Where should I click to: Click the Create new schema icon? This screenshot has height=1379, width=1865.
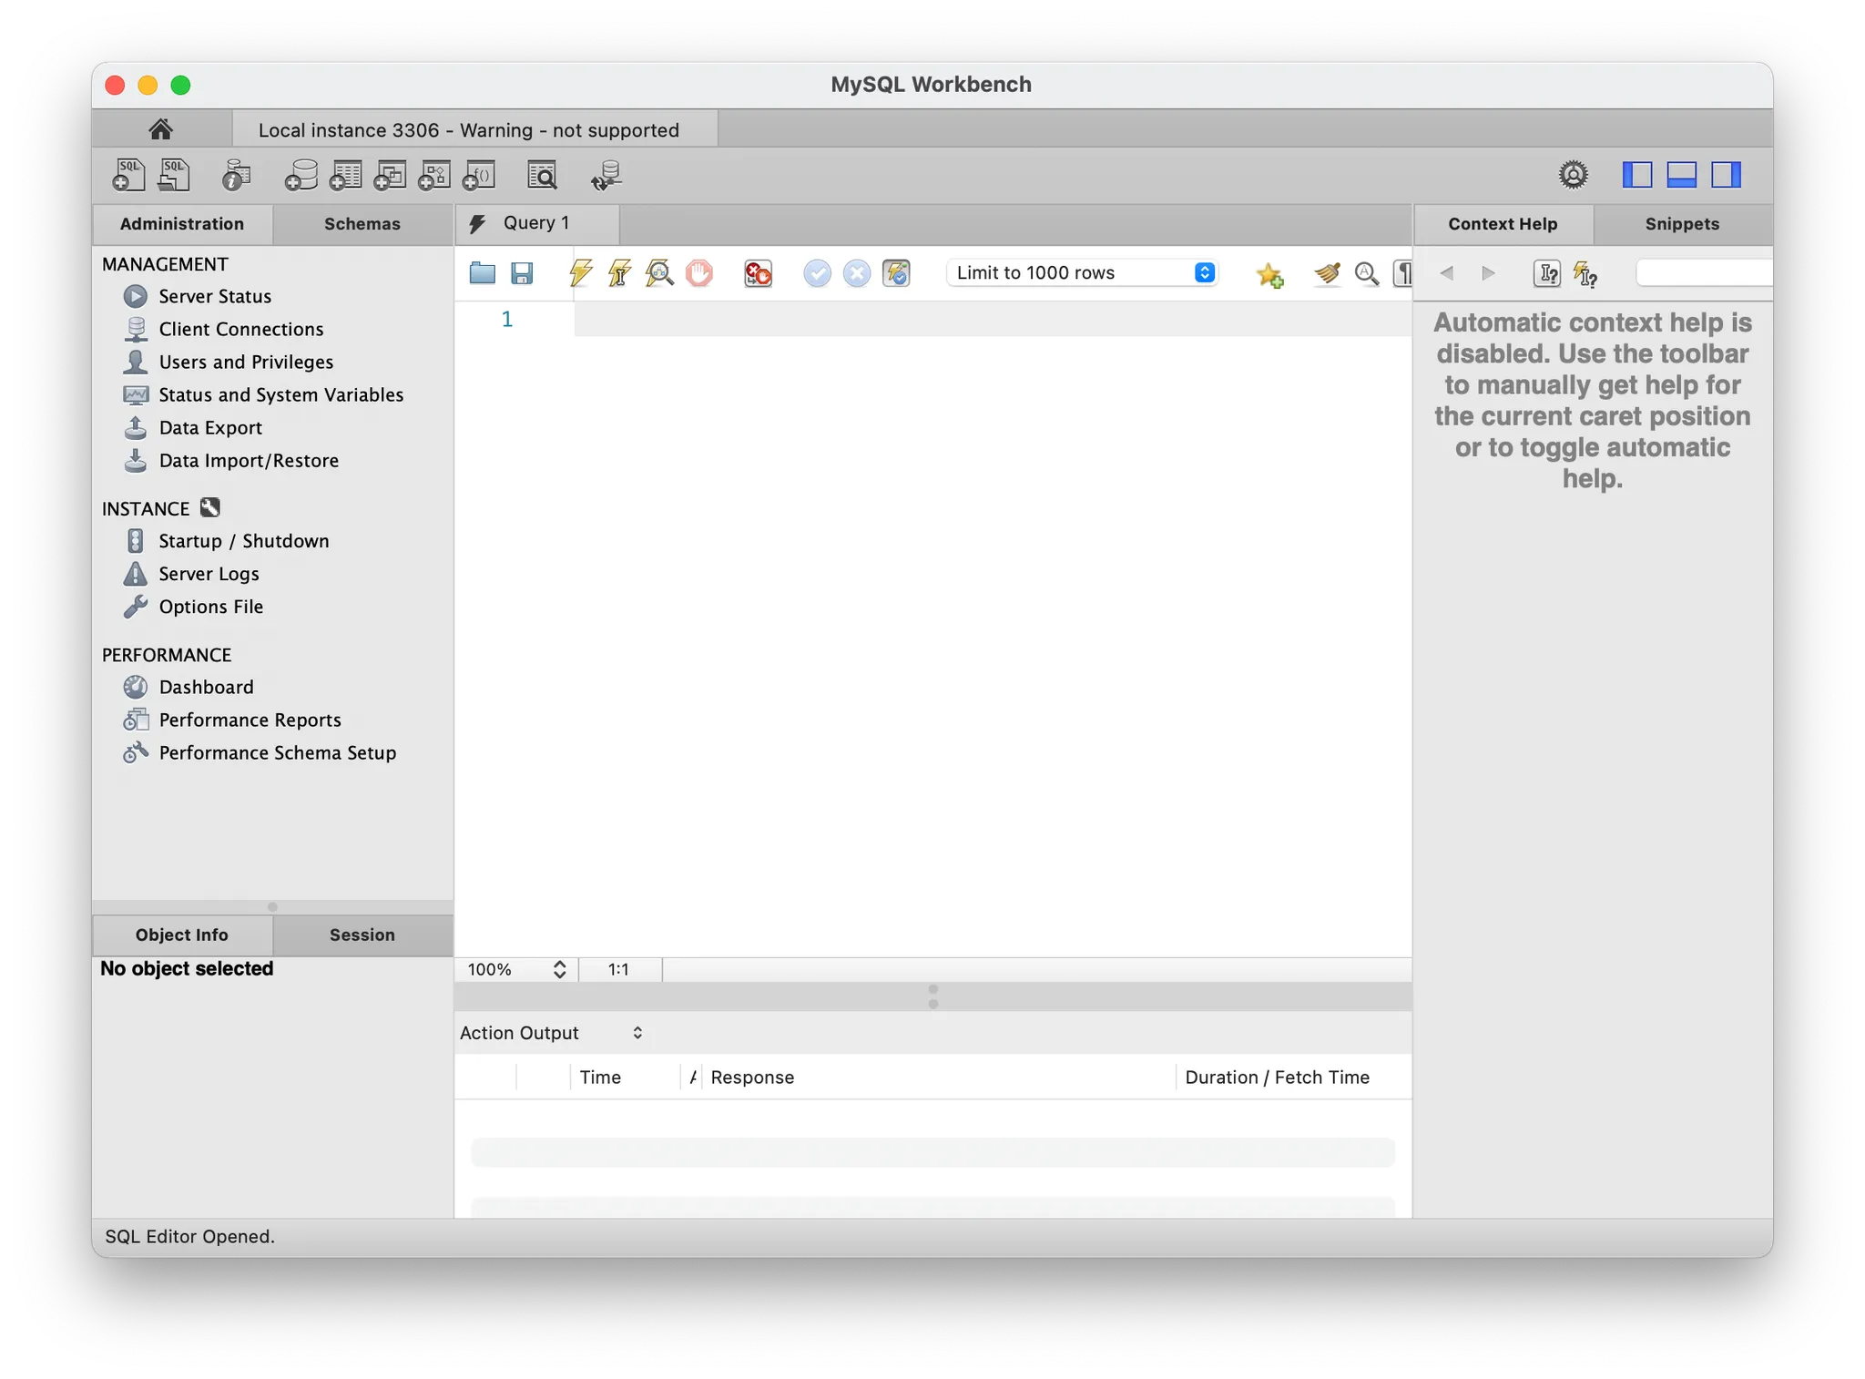pyautogui.click(x=301, y=175)
